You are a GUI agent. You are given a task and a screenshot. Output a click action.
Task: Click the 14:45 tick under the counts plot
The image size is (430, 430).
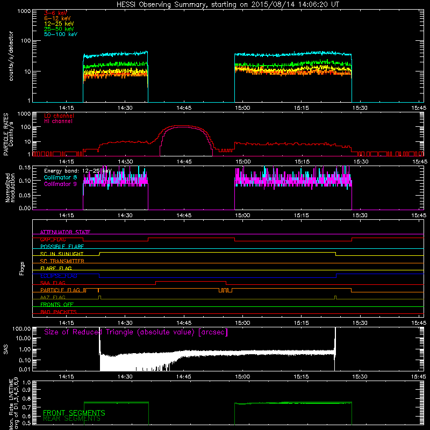click(x=184, y=108)
